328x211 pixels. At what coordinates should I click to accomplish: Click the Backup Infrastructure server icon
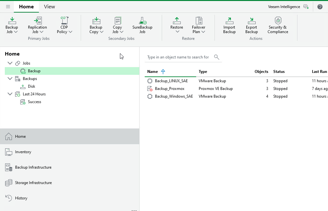pos(9,168)
